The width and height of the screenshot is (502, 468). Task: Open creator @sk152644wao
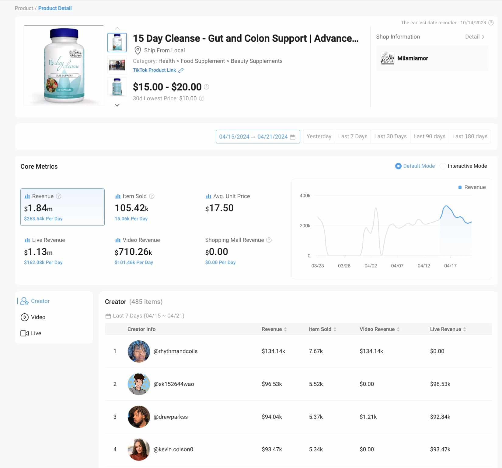coord(174,384)
